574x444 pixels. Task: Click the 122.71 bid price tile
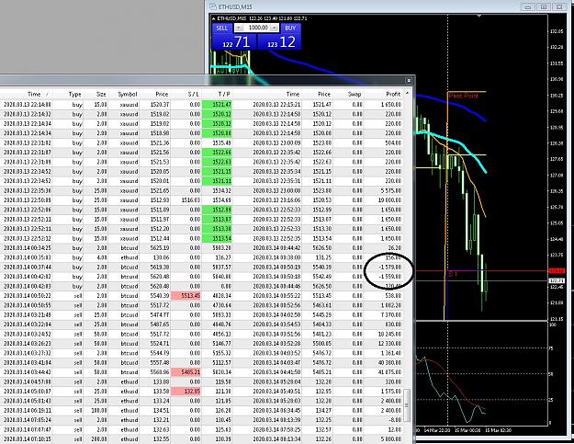(x=234, y=41)
